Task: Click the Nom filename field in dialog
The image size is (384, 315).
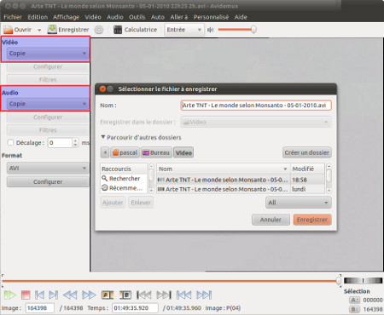Action: (x=256, y=106)
